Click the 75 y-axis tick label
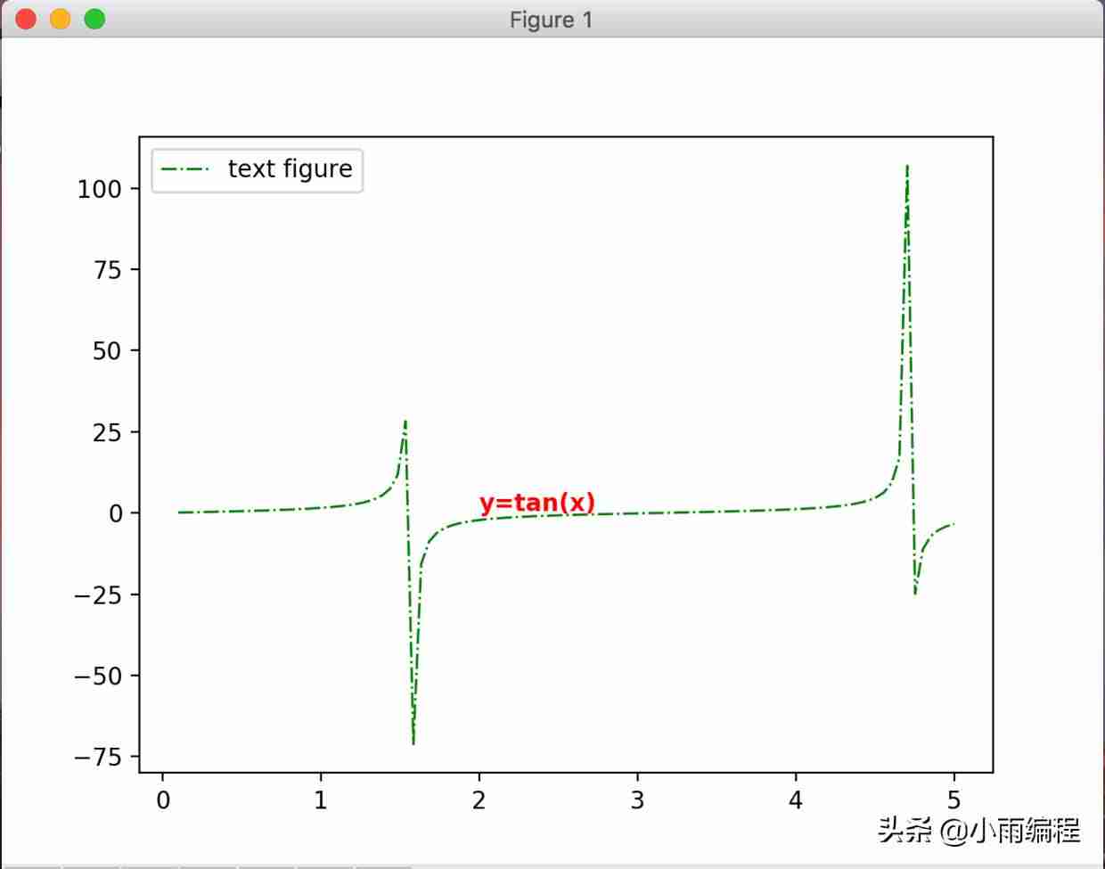The image size is (1105, 869). [107, 270]
